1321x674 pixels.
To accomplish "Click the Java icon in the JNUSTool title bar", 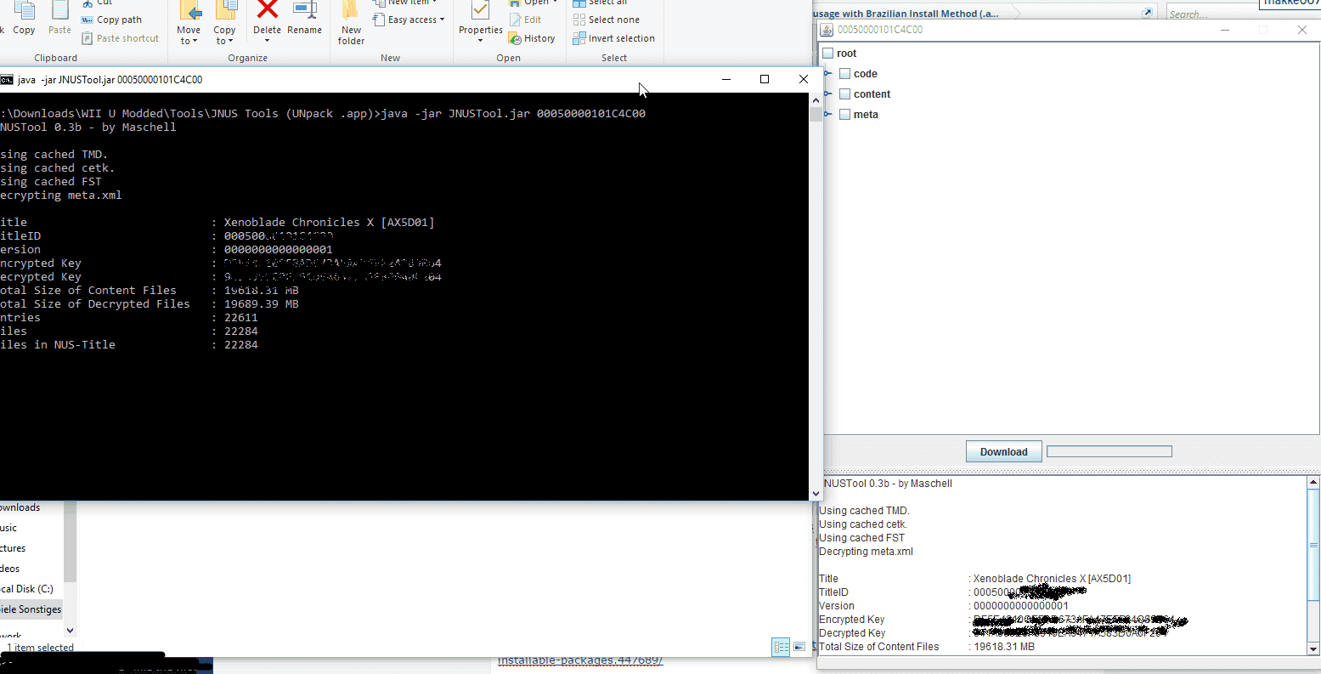I will [826, 30].
